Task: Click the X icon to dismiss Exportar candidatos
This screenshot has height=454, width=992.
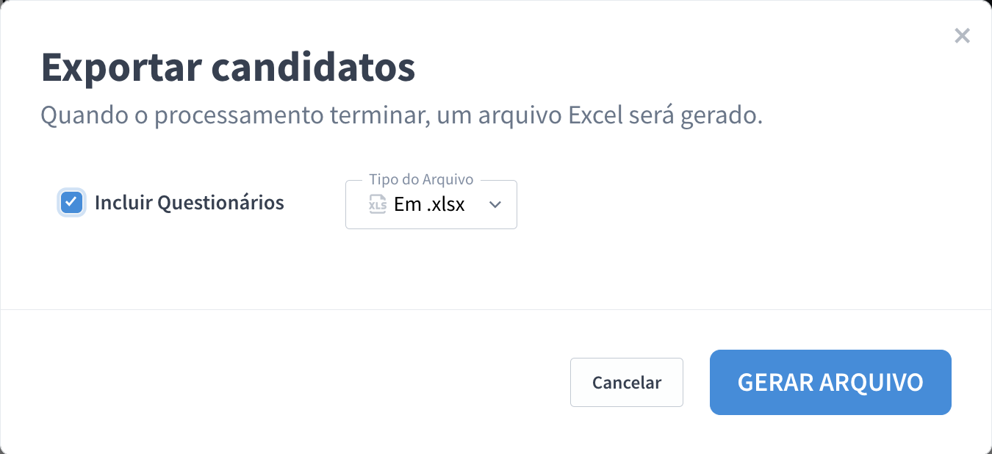Action: point(962,35)
